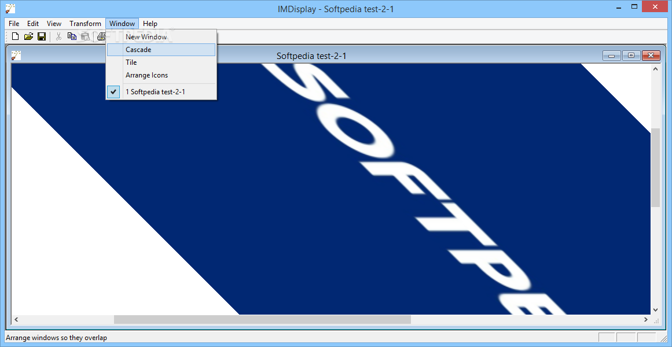Toggle checked '1 Softpedia test-2-1' window entry
The width and height of the screenshot is (672, 347).
pos(161,91)
